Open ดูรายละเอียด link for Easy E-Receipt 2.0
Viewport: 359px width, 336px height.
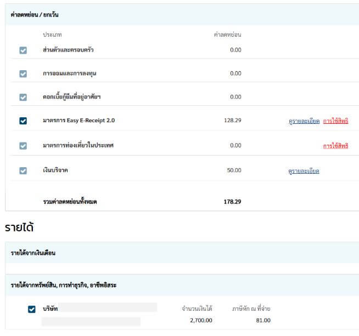point(304,121)
